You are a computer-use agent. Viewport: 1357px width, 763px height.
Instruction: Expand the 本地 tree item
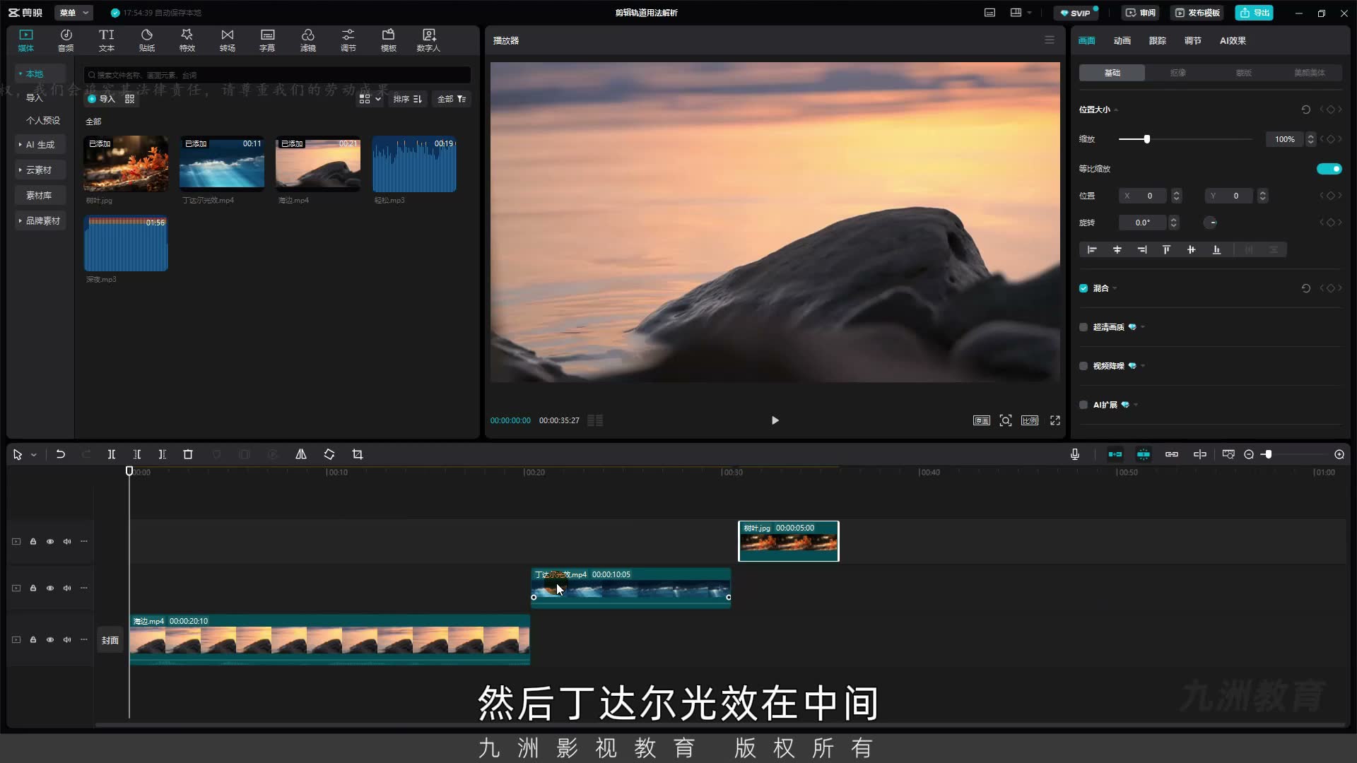tap(20, 73)
